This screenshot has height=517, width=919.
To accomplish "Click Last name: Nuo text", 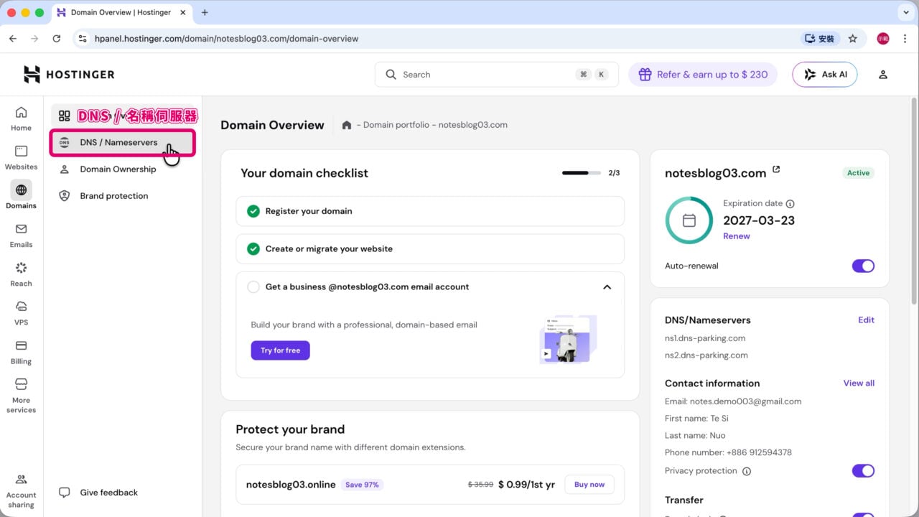I will pos(695,436).
